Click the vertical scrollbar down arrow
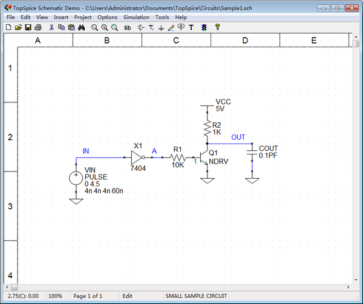This screenshot has height=304, width=363. pos(356,280)
